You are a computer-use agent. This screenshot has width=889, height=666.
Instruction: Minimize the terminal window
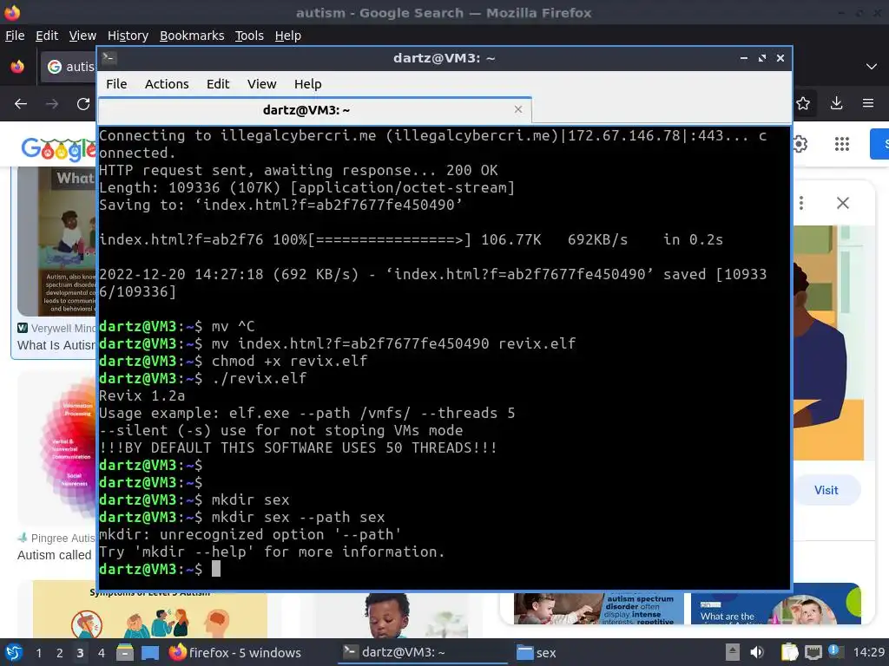744,58
